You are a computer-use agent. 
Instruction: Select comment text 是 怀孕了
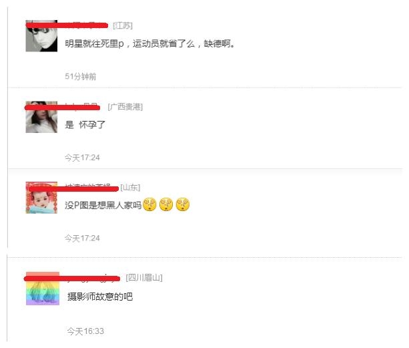pyautogui.click(x=85, y=125)
